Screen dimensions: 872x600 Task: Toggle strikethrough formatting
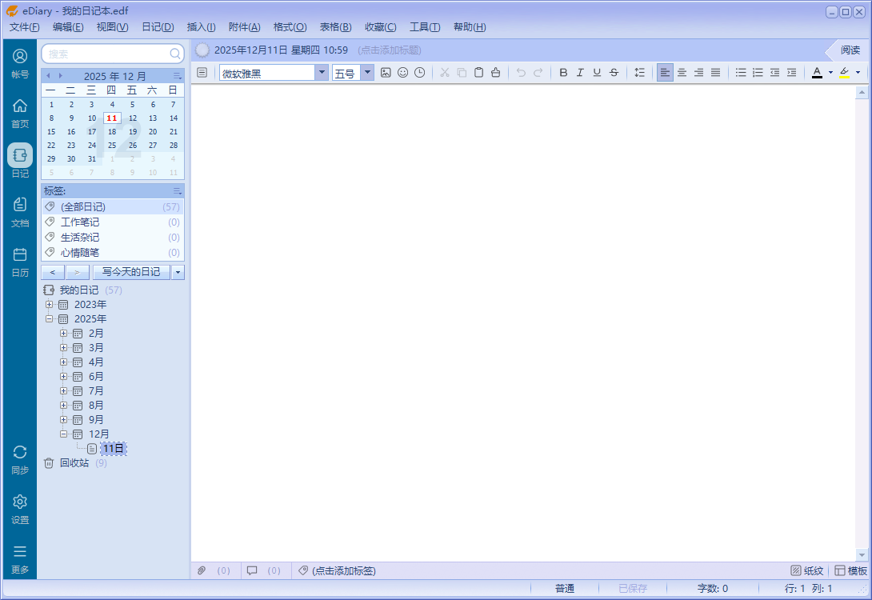pyautogui.click(x=614, y=73)
